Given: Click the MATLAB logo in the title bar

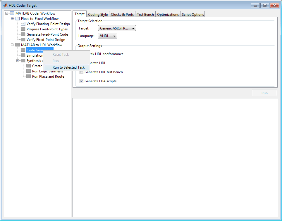Looking at the screenshot, I should (5, 5).
